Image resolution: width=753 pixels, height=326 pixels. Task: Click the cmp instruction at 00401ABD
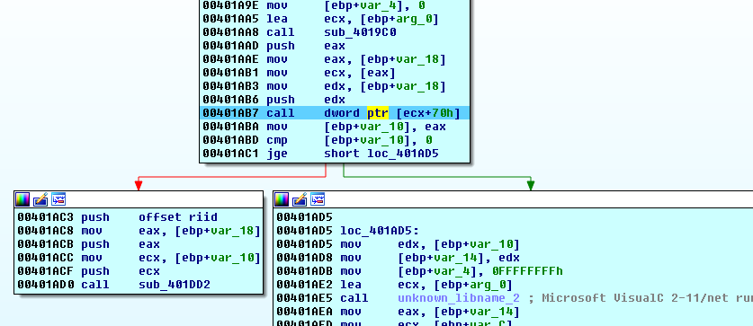coord(317,140)
